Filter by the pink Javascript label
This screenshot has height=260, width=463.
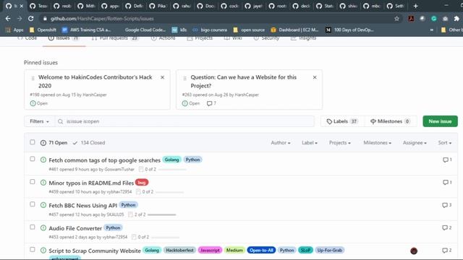[x=210, y=250]
